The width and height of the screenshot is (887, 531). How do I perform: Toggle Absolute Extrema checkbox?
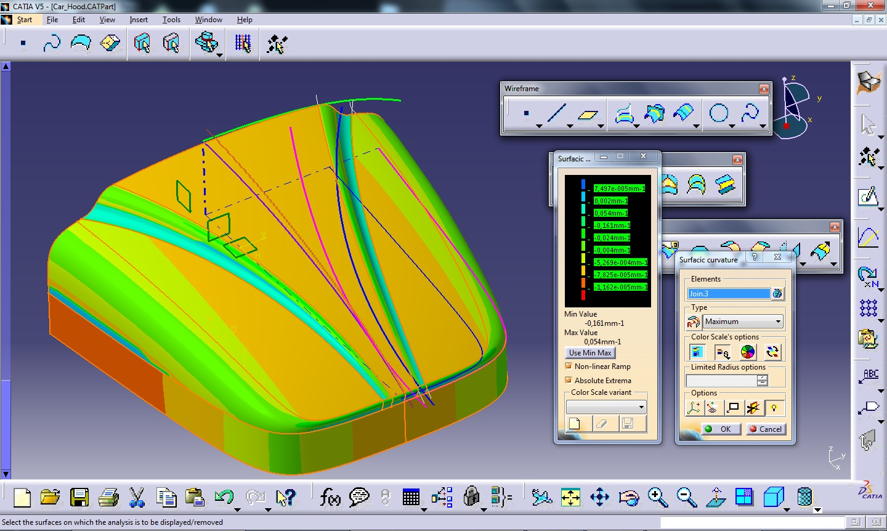(569, 380)
